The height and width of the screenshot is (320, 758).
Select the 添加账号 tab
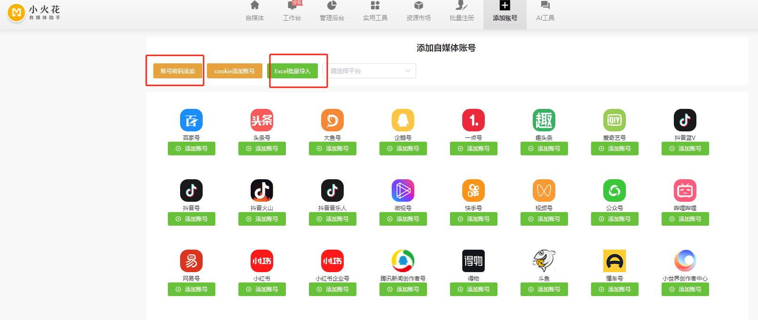point(505,15)
